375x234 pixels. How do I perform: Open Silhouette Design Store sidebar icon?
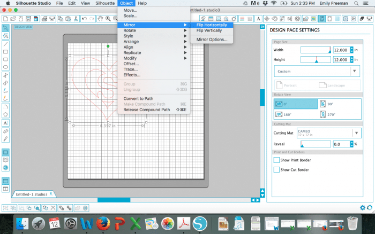click(5, 168)
